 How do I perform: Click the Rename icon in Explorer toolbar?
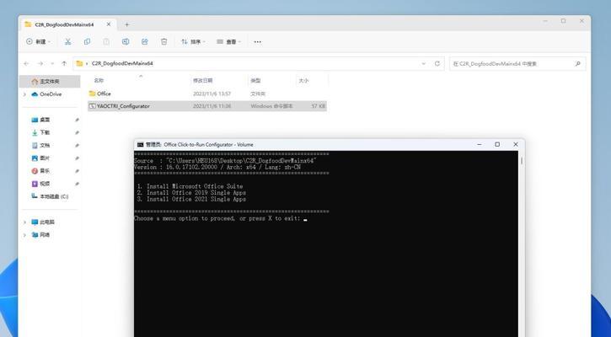click(x=126, y=41)
